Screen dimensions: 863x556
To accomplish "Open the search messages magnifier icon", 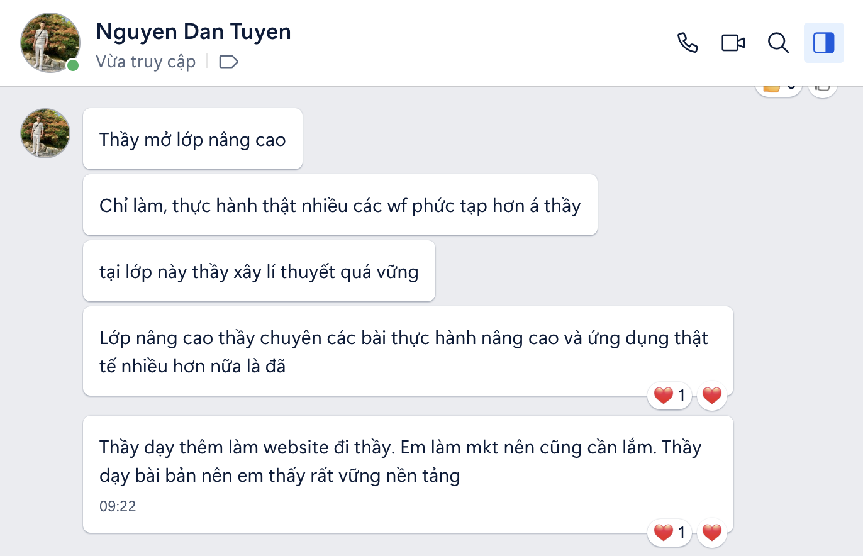I will click(779, 43).
